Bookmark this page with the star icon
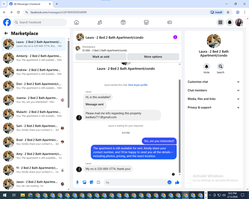This screenshot has height=199, width=249. coord(228,12)
